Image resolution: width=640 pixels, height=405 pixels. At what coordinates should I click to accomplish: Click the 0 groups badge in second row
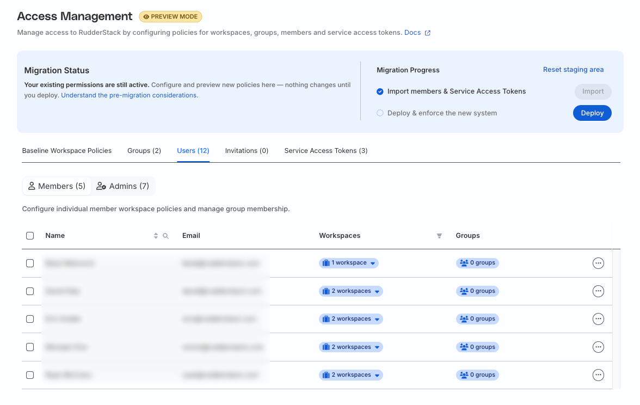[477, 291]
